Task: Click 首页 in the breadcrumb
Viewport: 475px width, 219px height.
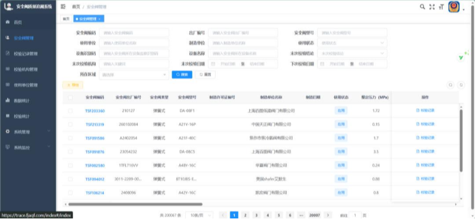Action: pyautogui.click(x=76, y=7)
